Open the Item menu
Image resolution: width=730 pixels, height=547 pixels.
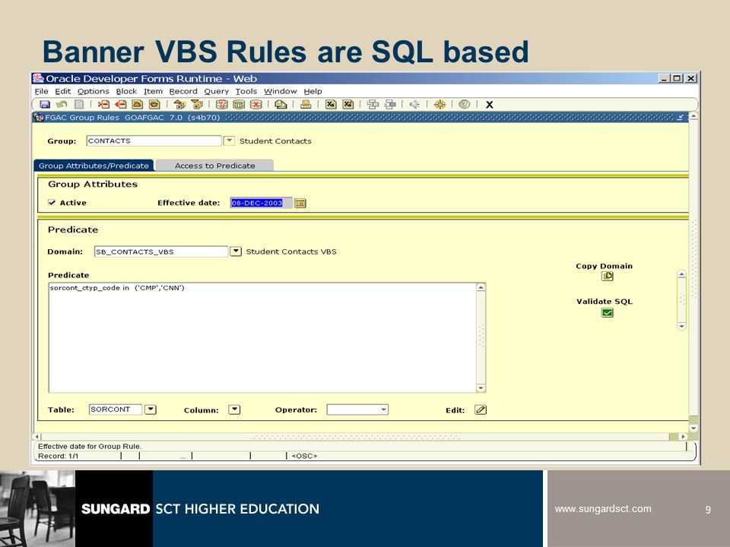pyautogui.click(x=153, y=91)
